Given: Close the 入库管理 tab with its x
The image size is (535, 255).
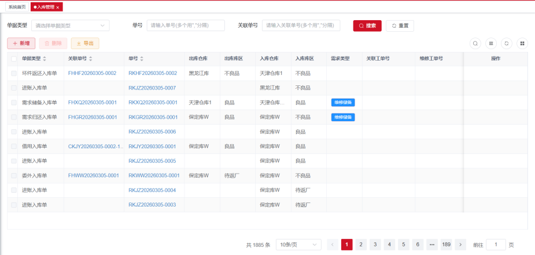Looking at the screenshot, I should [58, 7].
